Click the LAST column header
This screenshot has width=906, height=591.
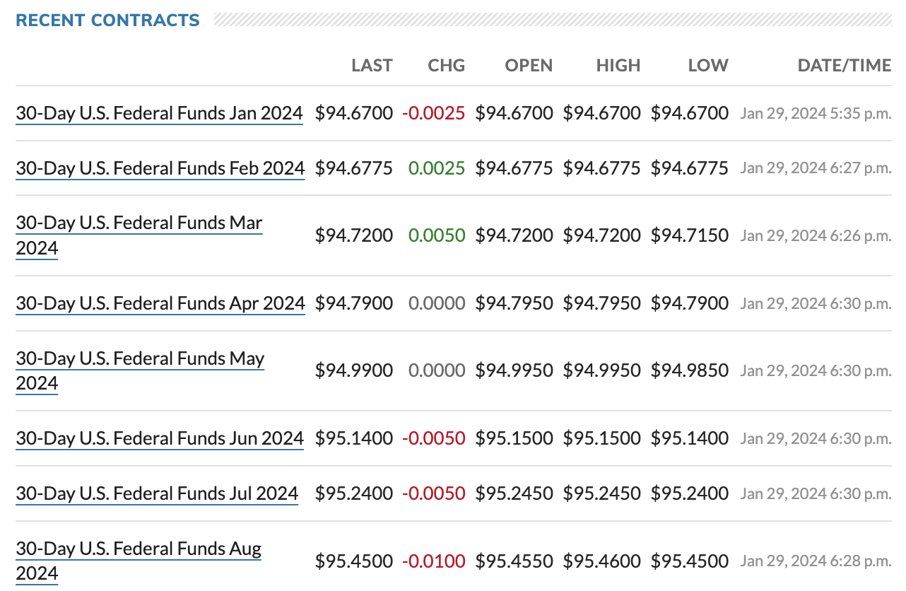click(x=372, y=66)
